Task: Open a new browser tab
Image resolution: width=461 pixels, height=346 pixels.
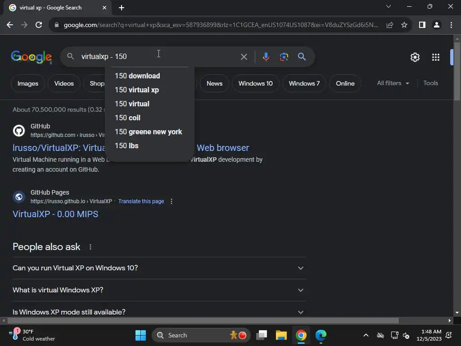Action: click(x=122, y=8)
